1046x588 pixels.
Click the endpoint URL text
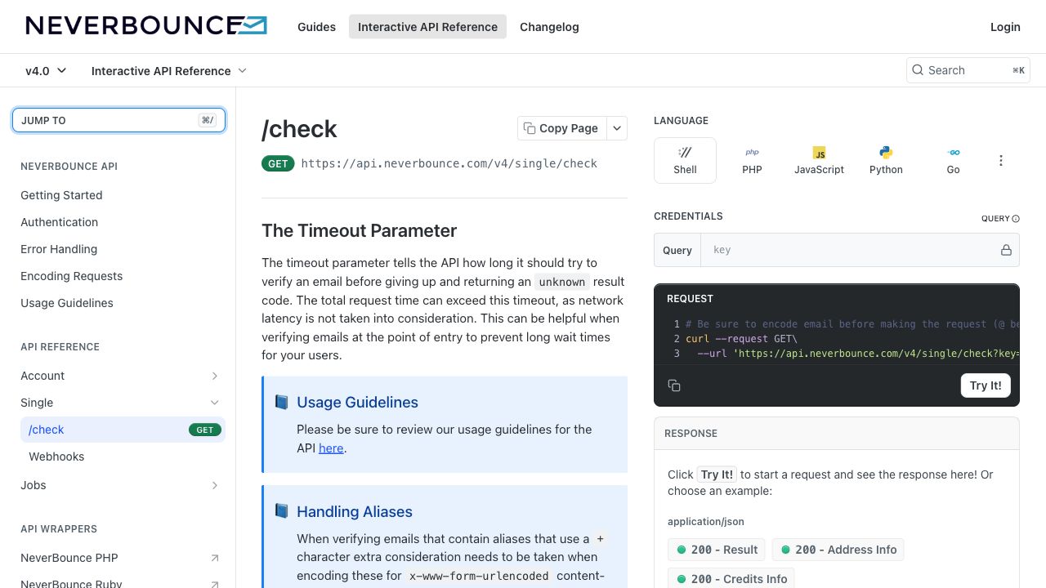[449, 163]
